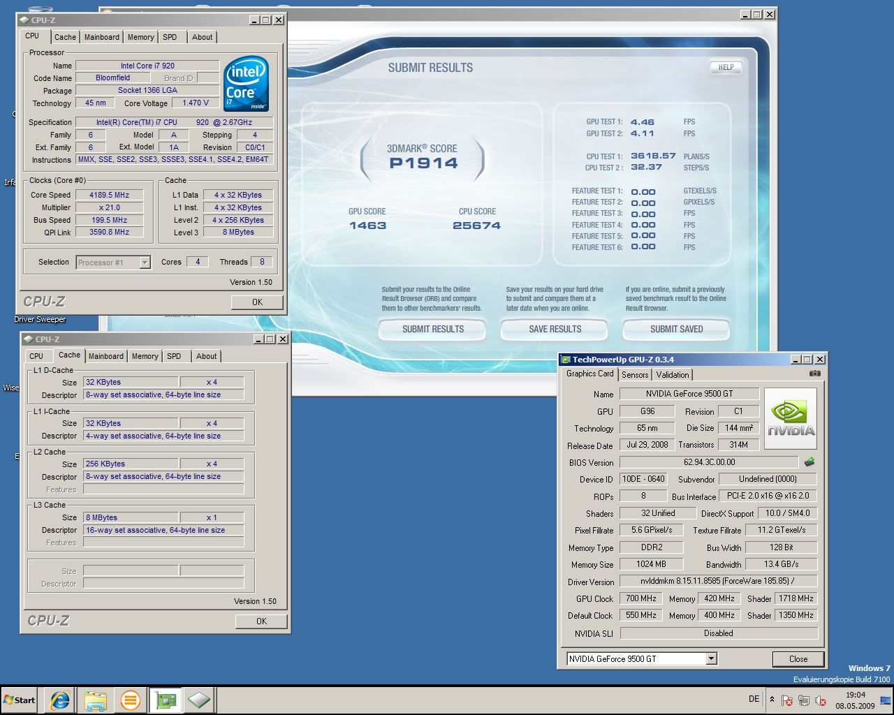The image size is (894, 715).
Task: Switch to CPU tab in lower CPU-Z
Action: (x=36, y=356)
